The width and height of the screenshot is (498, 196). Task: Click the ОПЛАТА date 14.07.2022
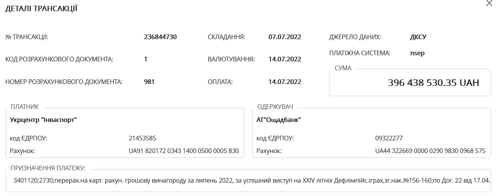pos(285,82)
